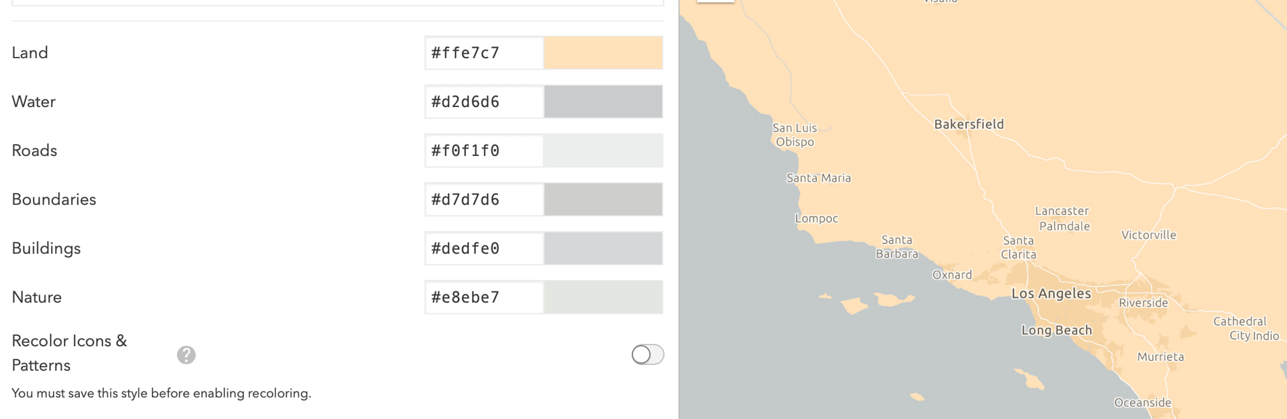The height and width of the screenshot is (419, 1287).
Task: Click the Boundaries hex field #d7d7d6
Action: click(x=484, y=199)
